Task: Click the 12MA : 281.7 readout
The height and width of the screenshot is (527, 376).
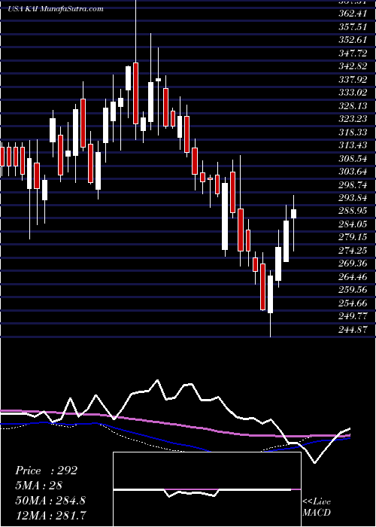Action: [x=50, y=515]
